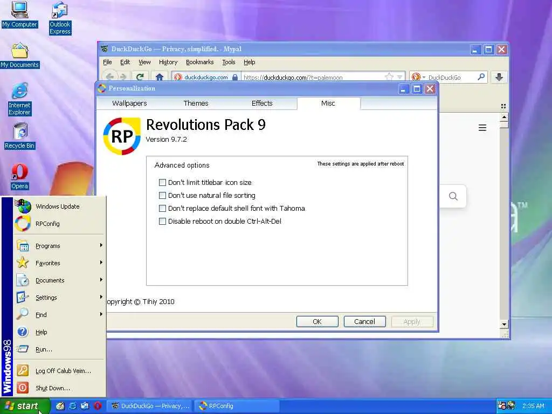The image size is (552, 414).
Task: Open the Edit menu in Mypal
Action: click(x=125, y=62)
